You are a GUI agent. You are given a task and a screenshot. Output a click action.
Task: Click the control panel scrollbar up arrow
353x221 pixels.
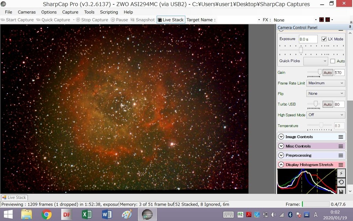click(x=350, y=33)
